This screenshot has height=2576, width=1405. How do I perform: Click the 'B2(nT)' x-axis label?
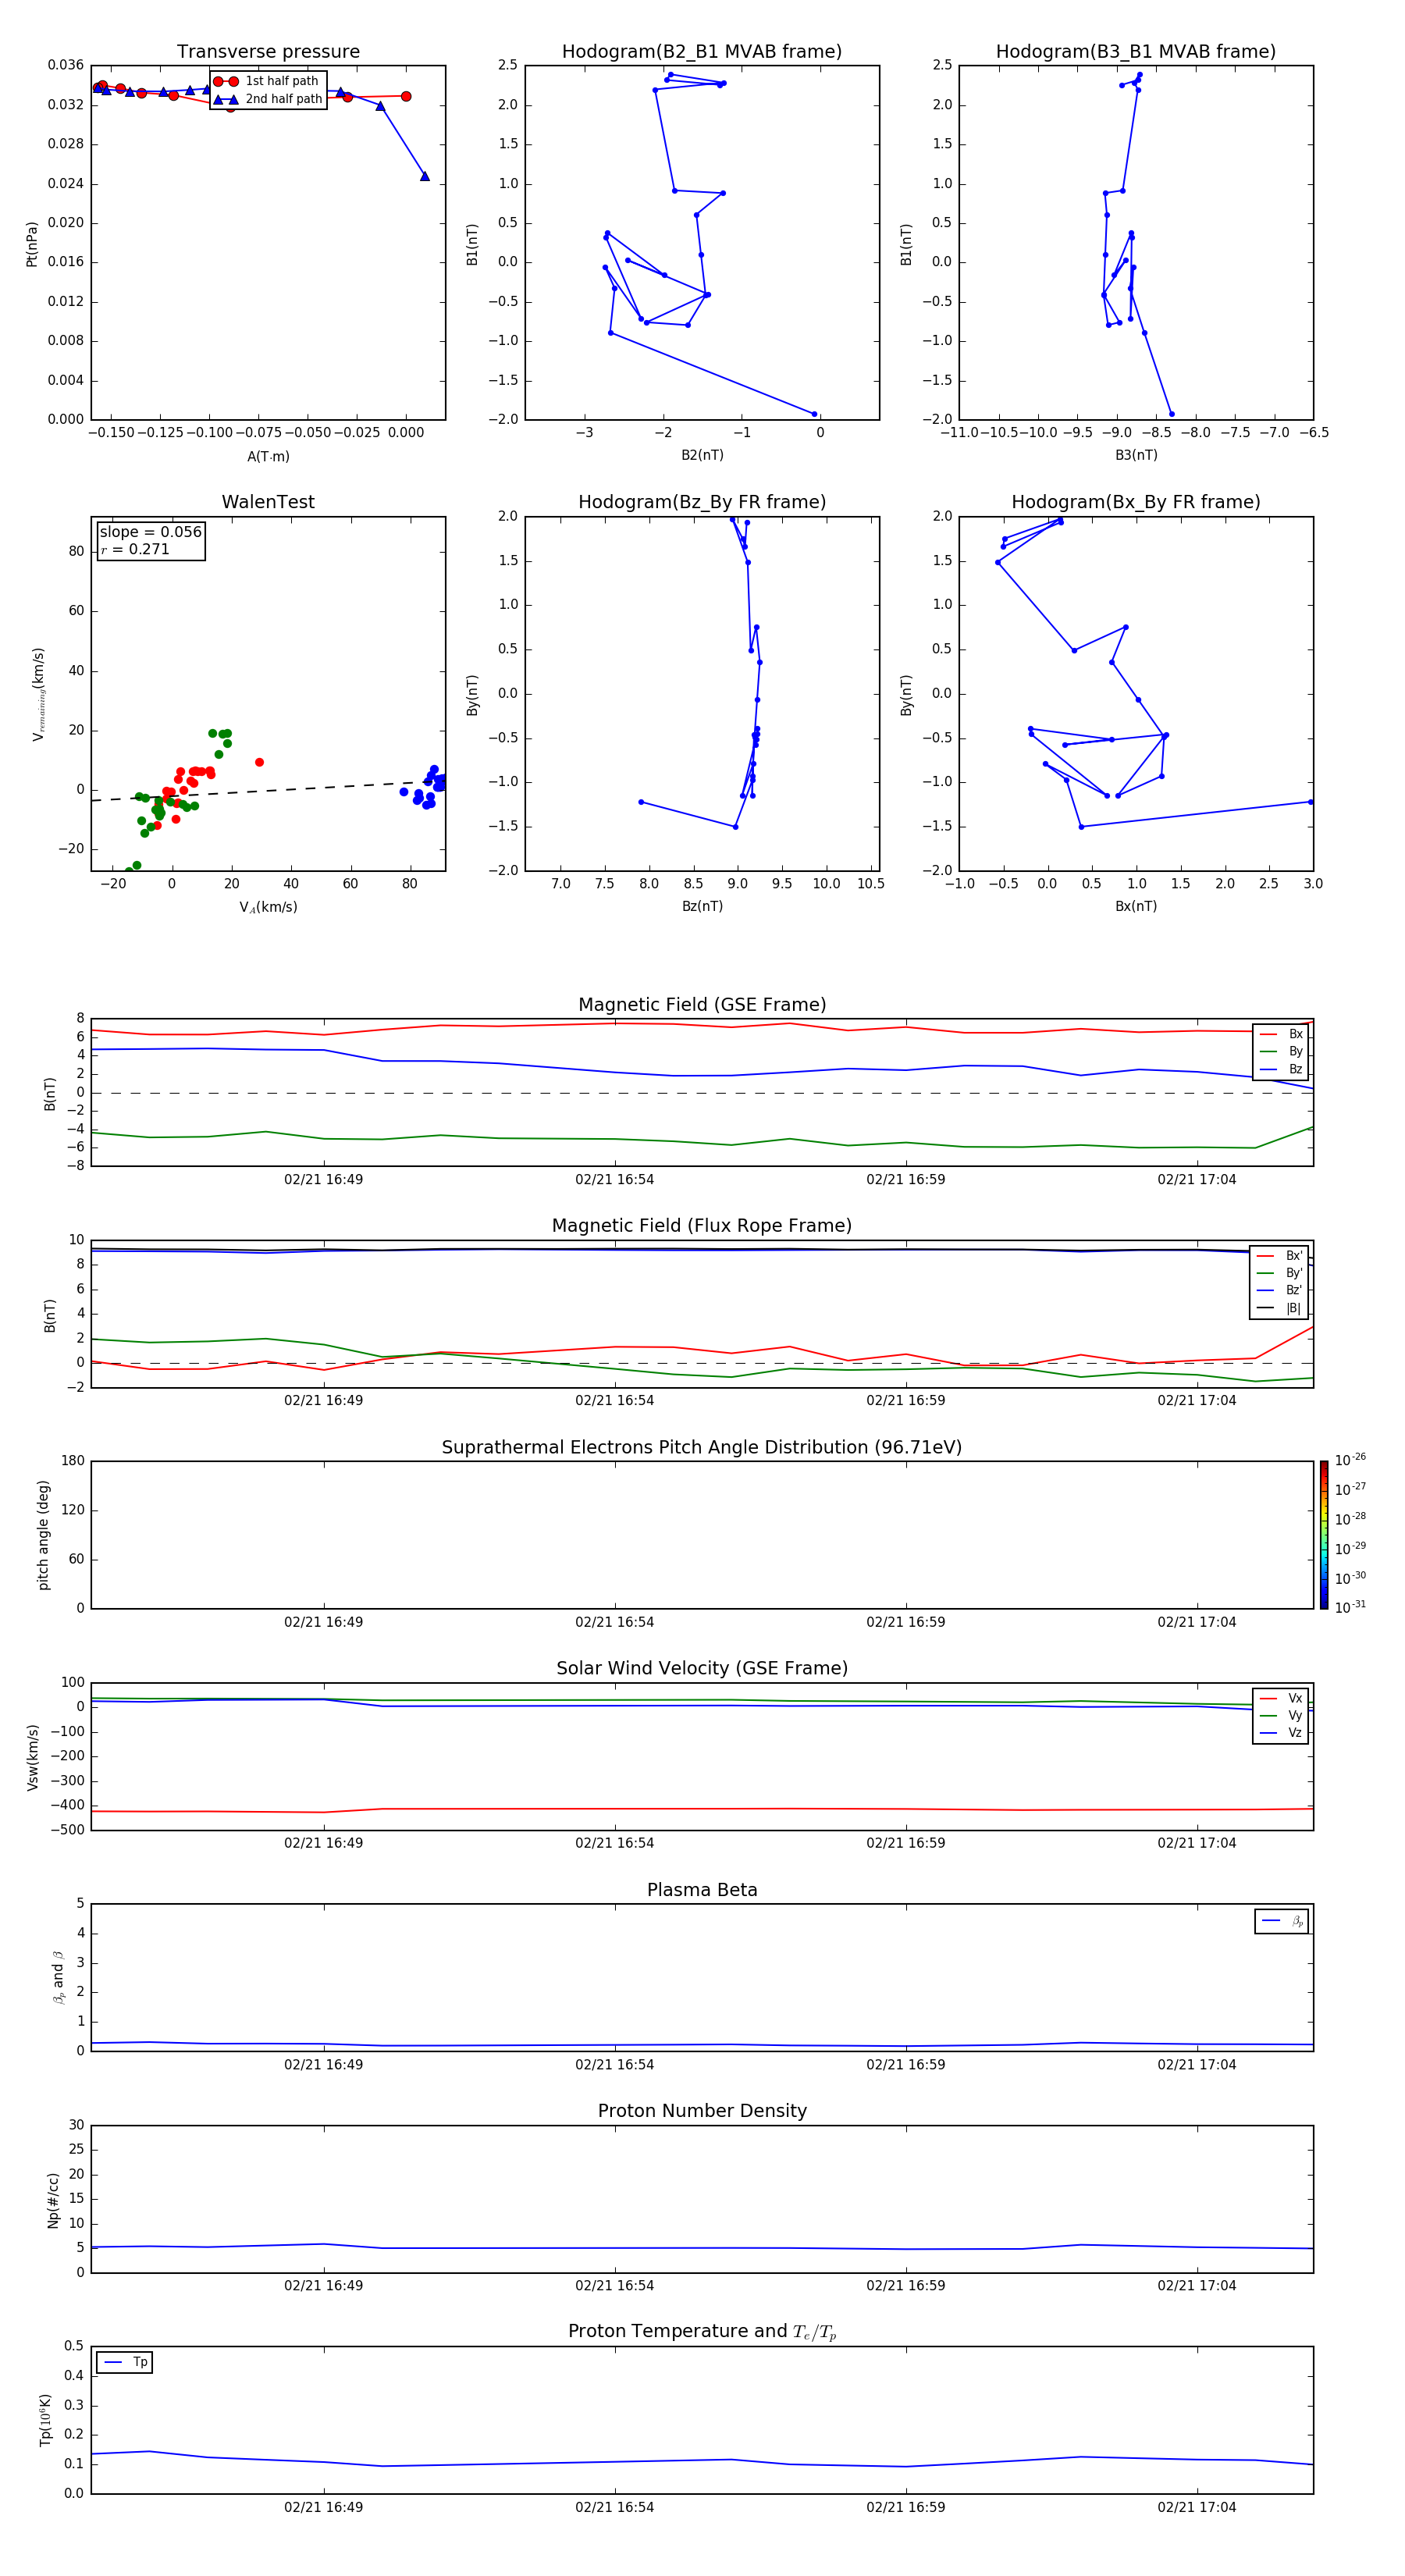(702, 455)
